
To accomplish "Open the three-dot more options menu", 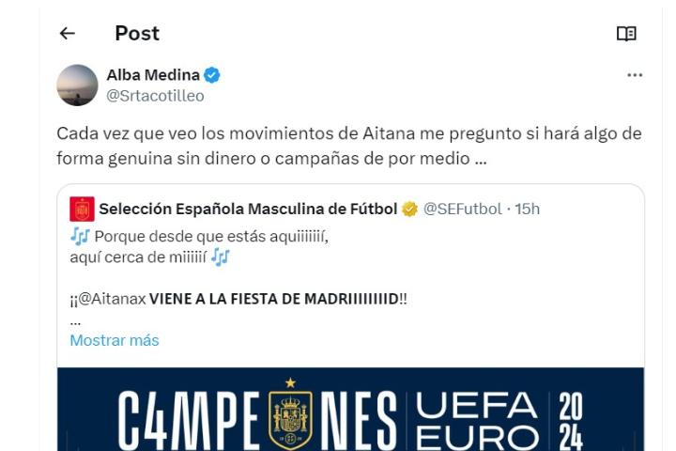I will [x=635, y=75].
